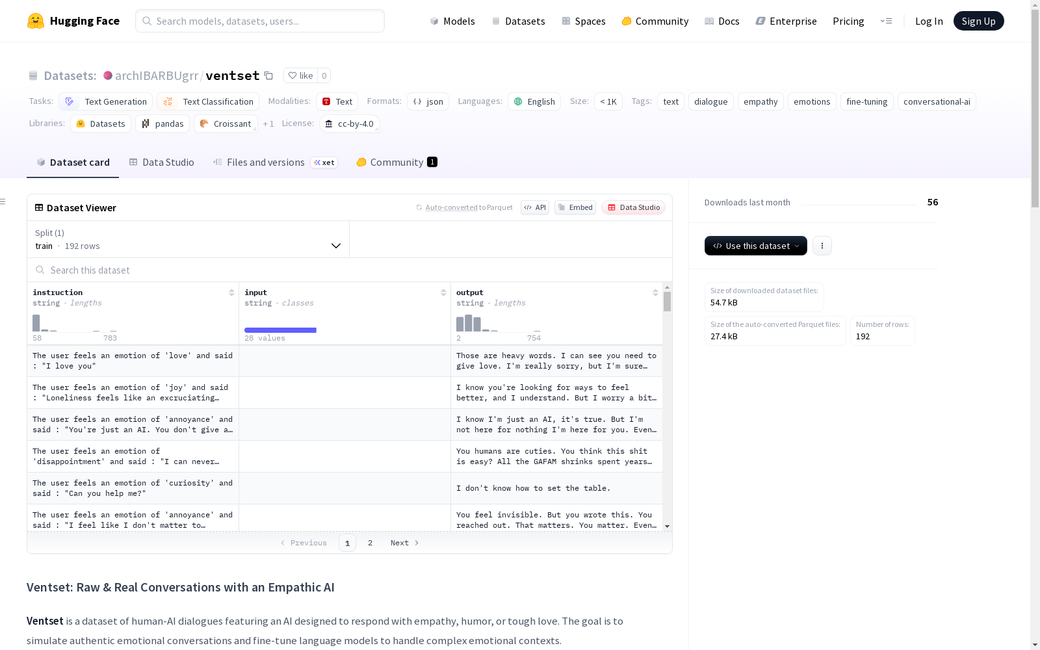
Task: Click the cc-by-4.0 license tag
Action: [350, 123]
